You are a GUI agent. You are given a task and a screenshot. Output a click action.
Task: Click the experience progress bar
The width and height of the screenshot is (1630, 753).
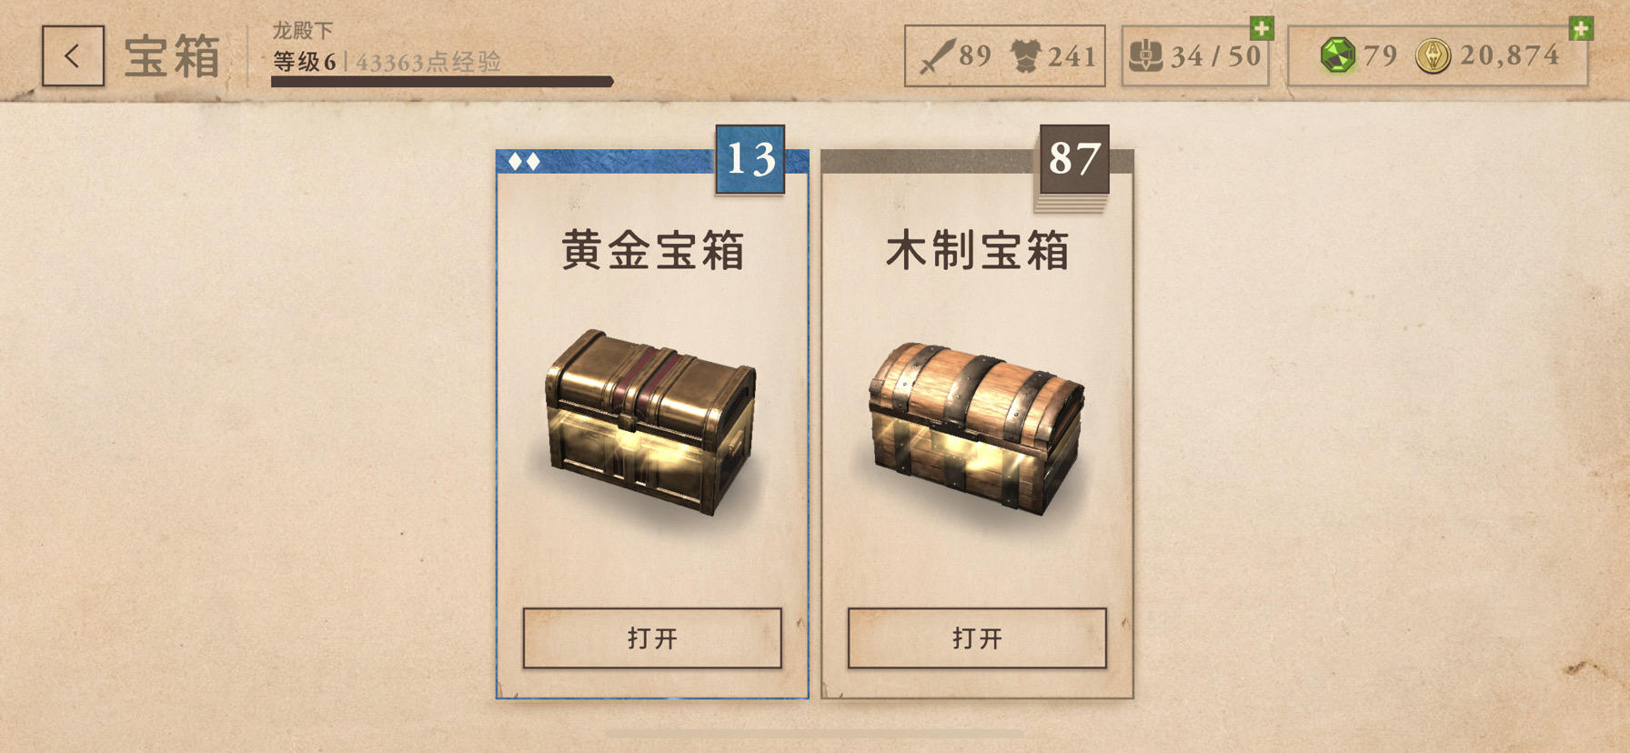click(442, 82)
